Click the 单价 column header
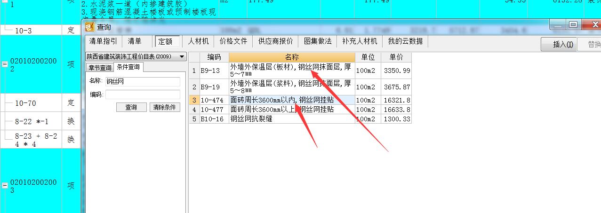The image size is (601, 213). [396, 57]
